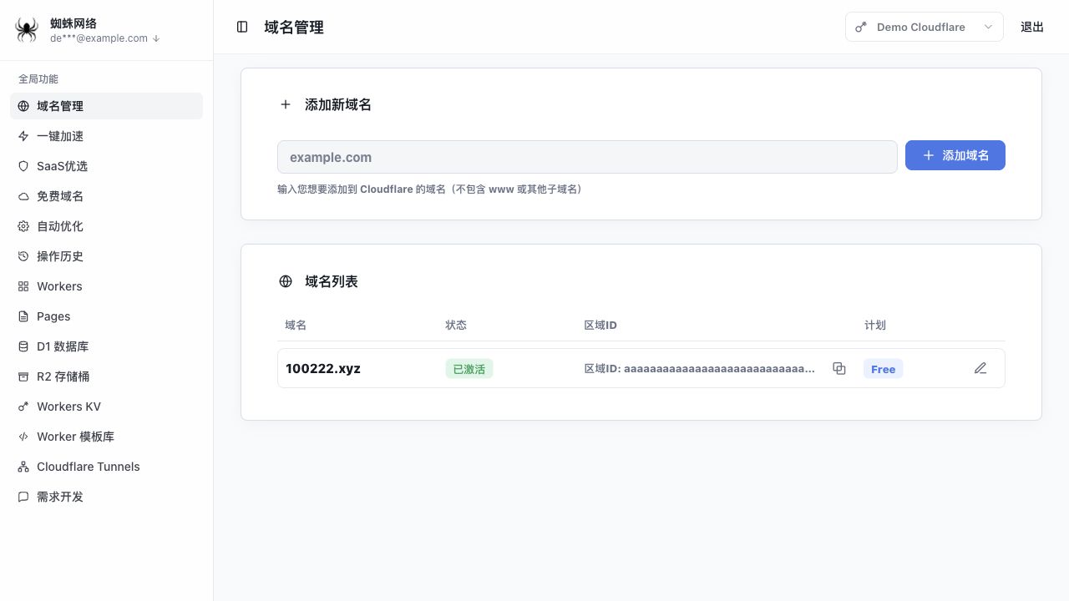Go to 一键加速 in the sidebar
Image resolution: width=1069 pixels, height=601 pixels.
(x=106, y=136)
